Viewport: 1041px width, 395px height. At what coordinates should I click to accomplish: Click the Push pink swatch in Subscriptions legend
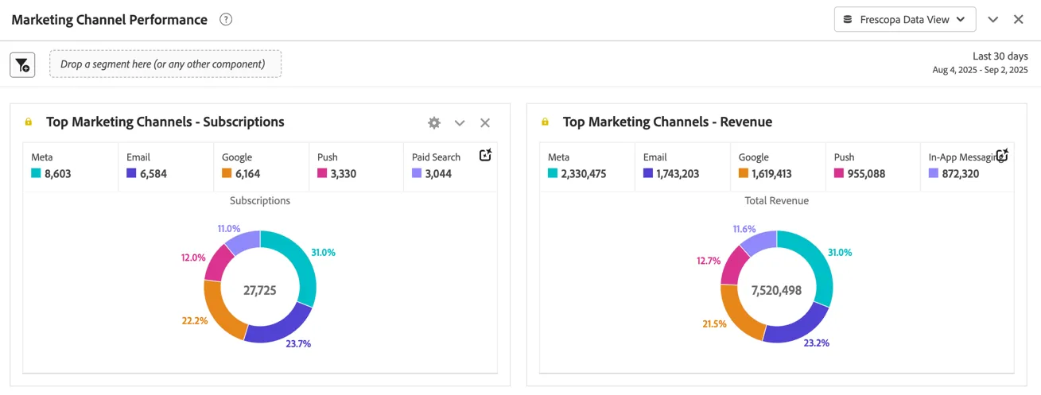click(322, 173)
